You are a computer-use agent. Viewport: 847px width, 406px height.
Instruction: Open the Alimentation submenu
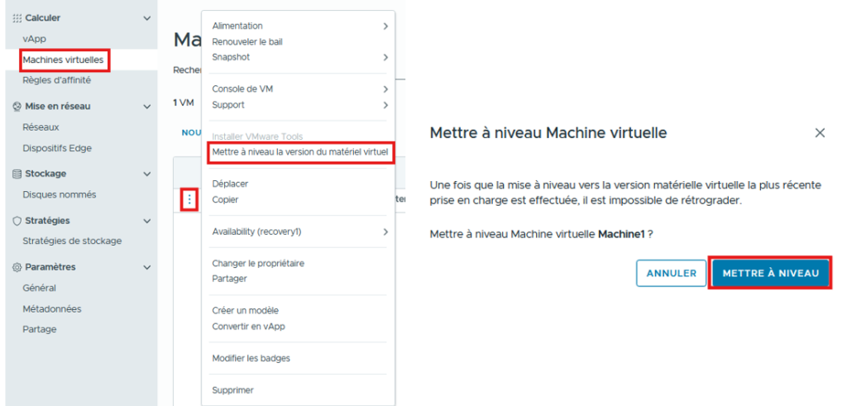click(298, 26)
